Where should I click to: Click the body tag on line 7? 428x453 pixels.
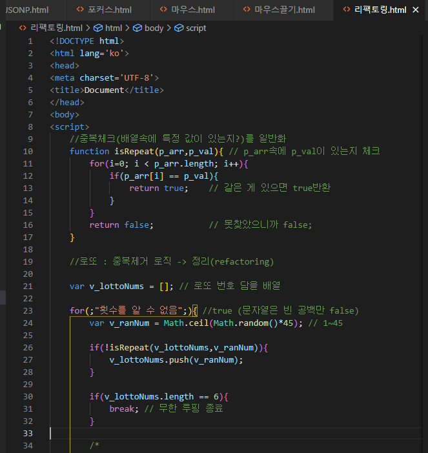(x=65, y=115)
